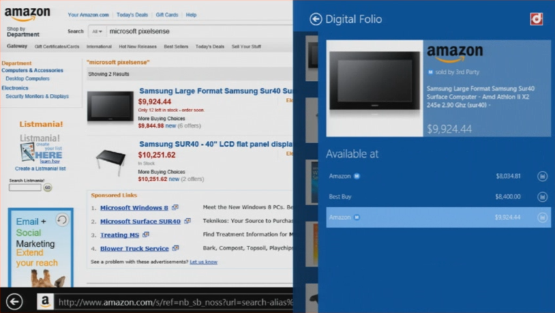
Task: Click Listmania! heading
Action: click(41, 125)
